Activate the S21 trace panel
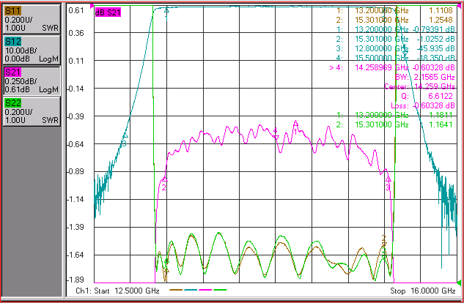 (32, 81)
